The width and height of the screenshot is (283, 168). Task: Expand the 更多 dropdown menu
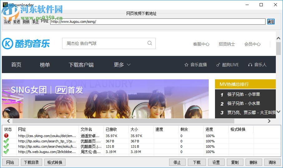[122, 65]
